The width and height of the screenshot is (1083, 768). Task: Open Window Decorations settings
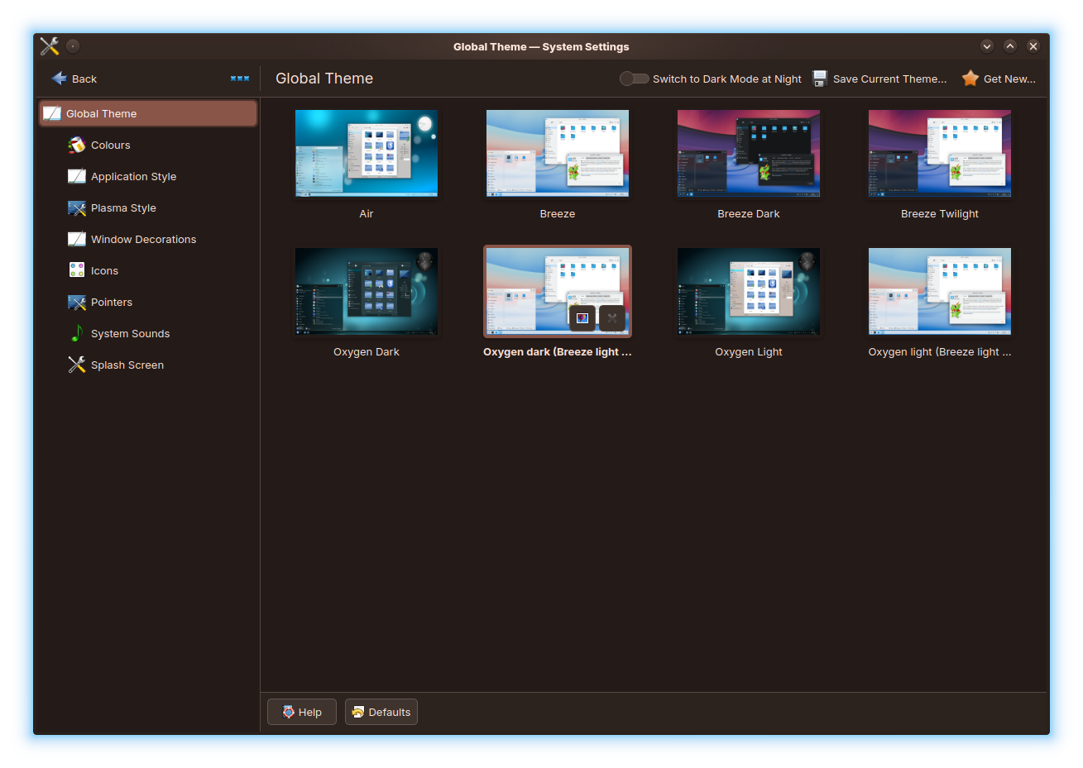[148, 240]
